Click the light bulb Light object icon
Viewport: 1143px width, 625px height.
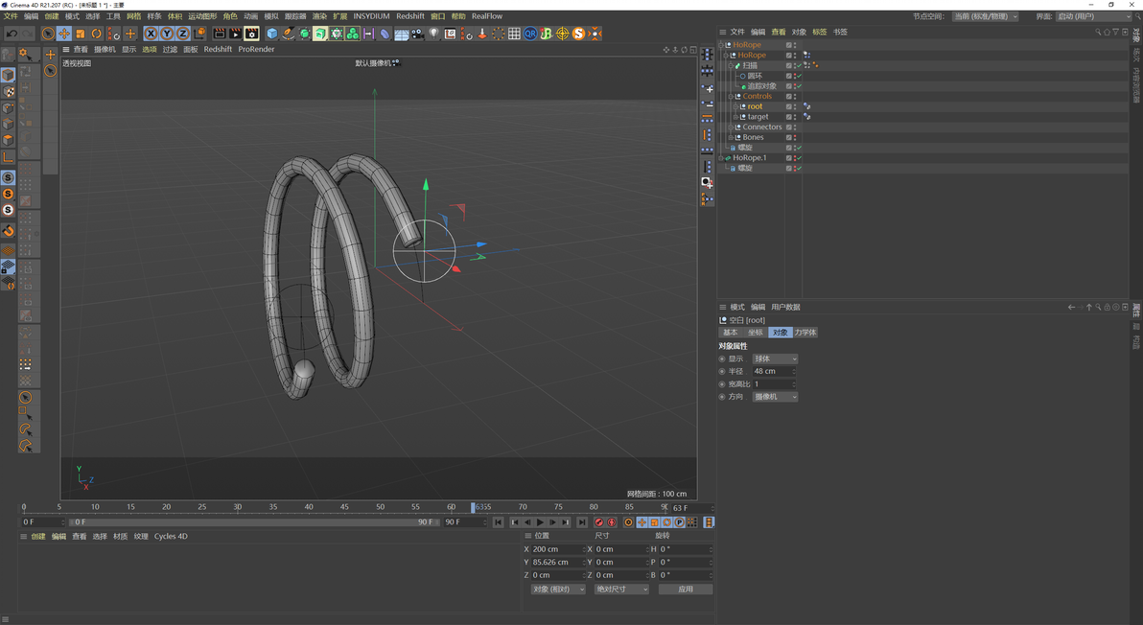click(433, 34)
